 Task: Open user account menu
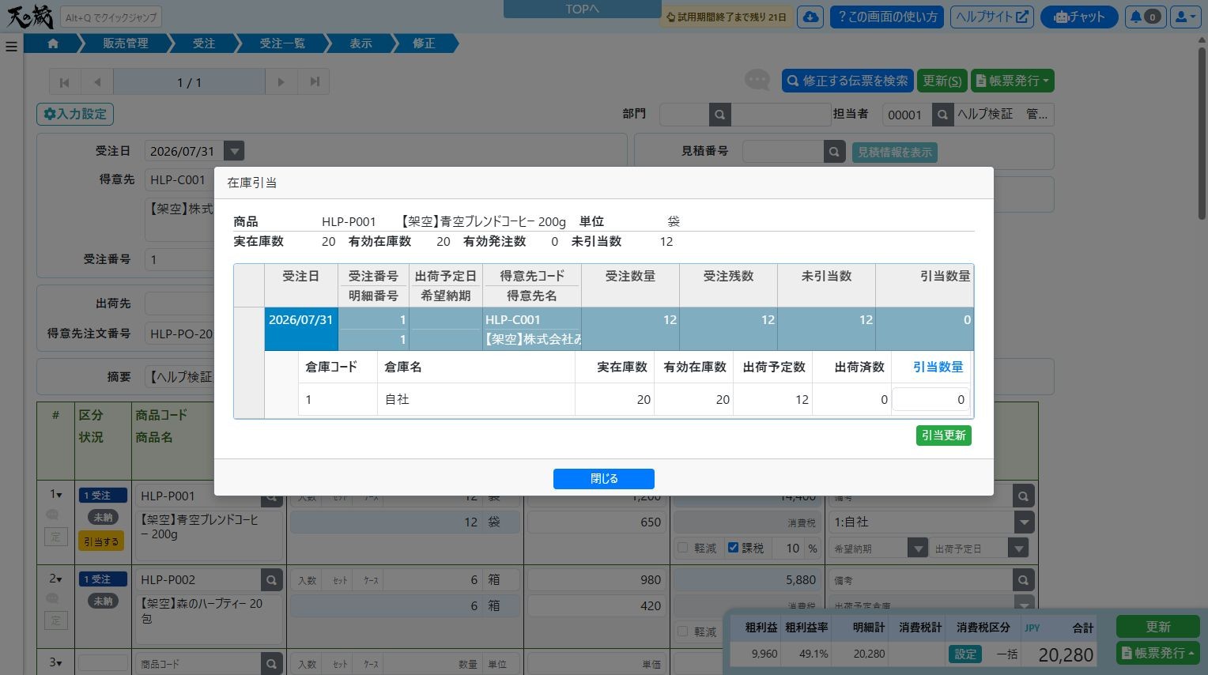click(x=1185, y=17)
